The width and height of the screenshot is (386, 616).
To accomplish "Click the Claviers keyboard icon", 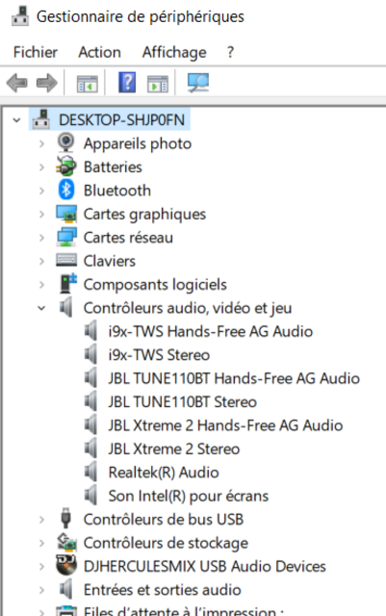I will click(66, 260).
